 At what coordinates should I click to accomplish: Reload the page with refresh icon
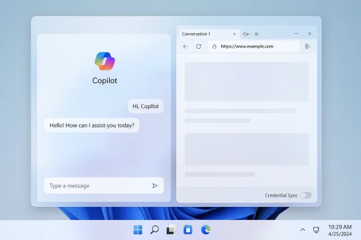(x=199, y=46)
